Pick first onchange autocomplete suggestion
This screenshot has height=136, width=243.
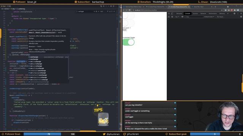(x=48, y=57)
